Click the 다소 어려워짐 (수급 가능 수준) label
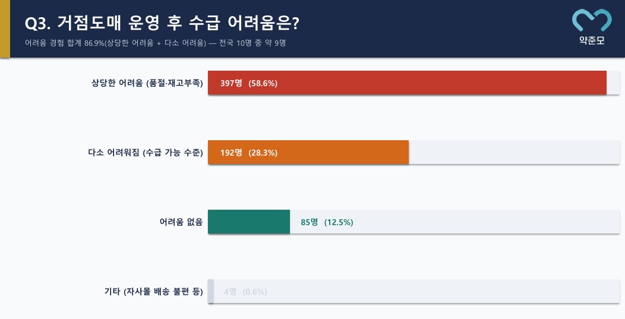 [145, 153]
